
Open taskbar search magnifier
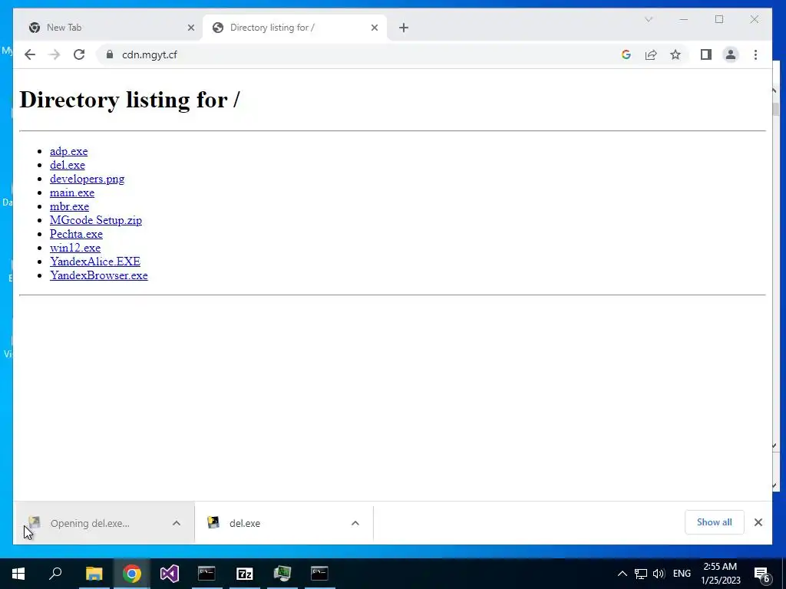coord(55,574)
